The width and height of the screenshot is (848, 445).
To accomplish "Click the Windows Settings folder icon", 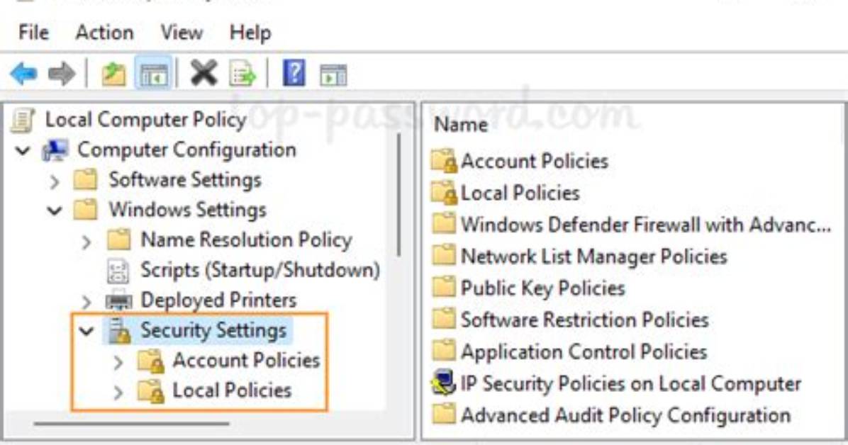I will pyautogui.click(x=86, y=209).
